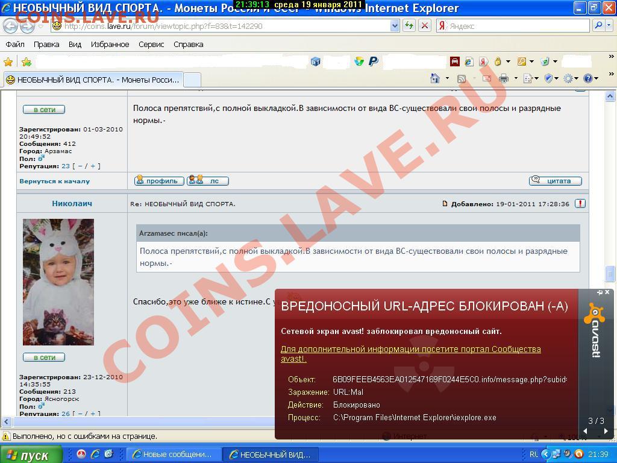Open the address bar history dropdown

click(x=395, y=26)
